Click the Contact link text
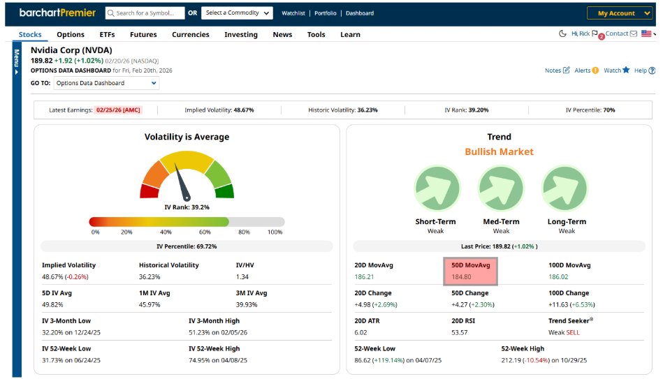 pos(617,34)
